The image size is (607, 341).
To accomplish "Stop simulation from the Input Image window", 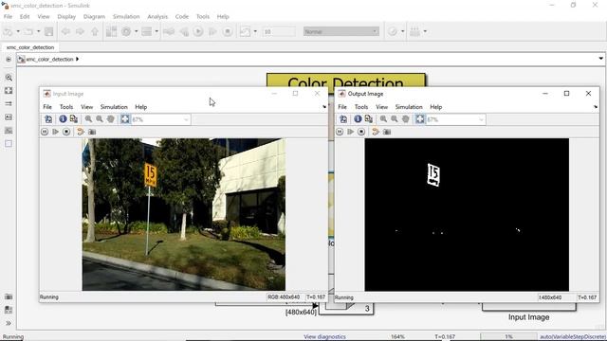I will 66,132.
